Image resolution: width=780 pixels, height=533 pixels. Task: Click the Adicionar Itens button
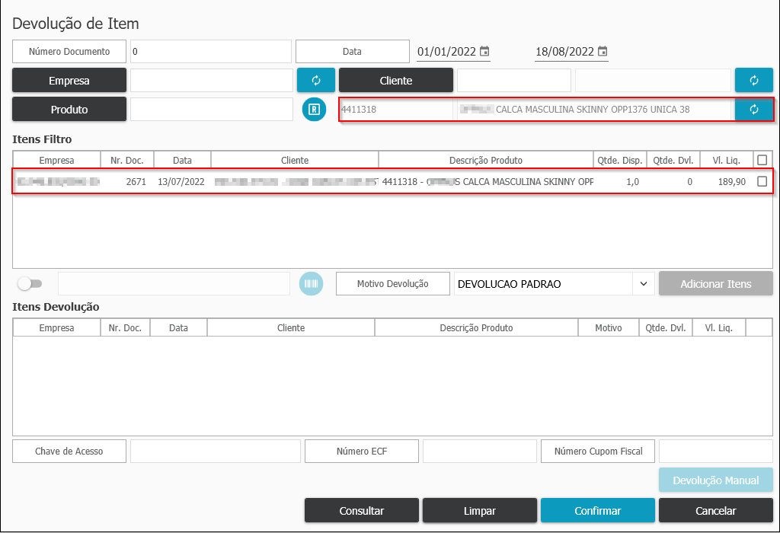tap(716, 283)
